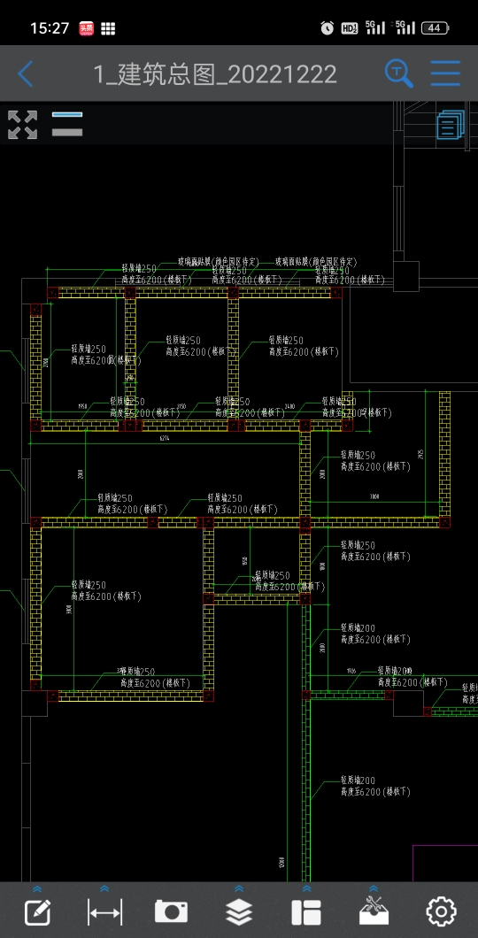Open the layouts stacked-pages icon
The image size is (478, 938).
[x=451, y=125]
